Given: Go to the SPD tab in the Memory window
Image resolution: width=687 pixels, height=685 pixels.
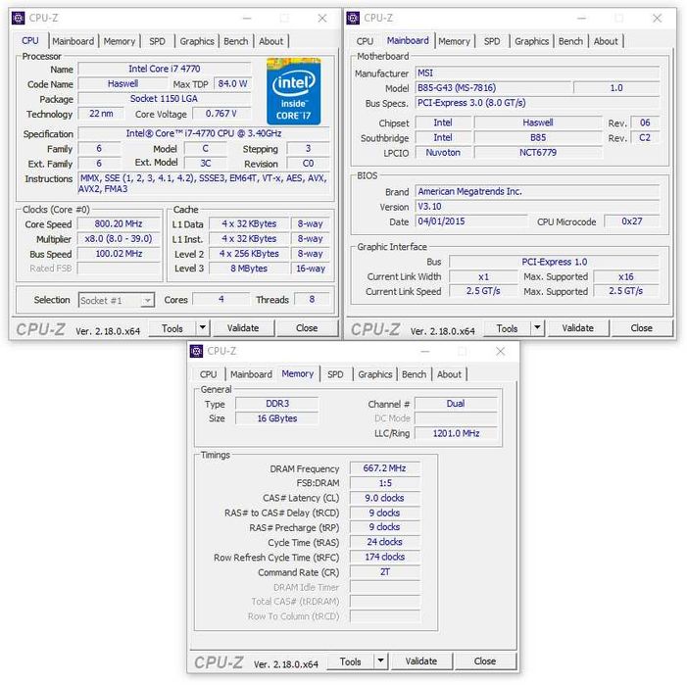Looking at the screenshot, I should point(335,374).
